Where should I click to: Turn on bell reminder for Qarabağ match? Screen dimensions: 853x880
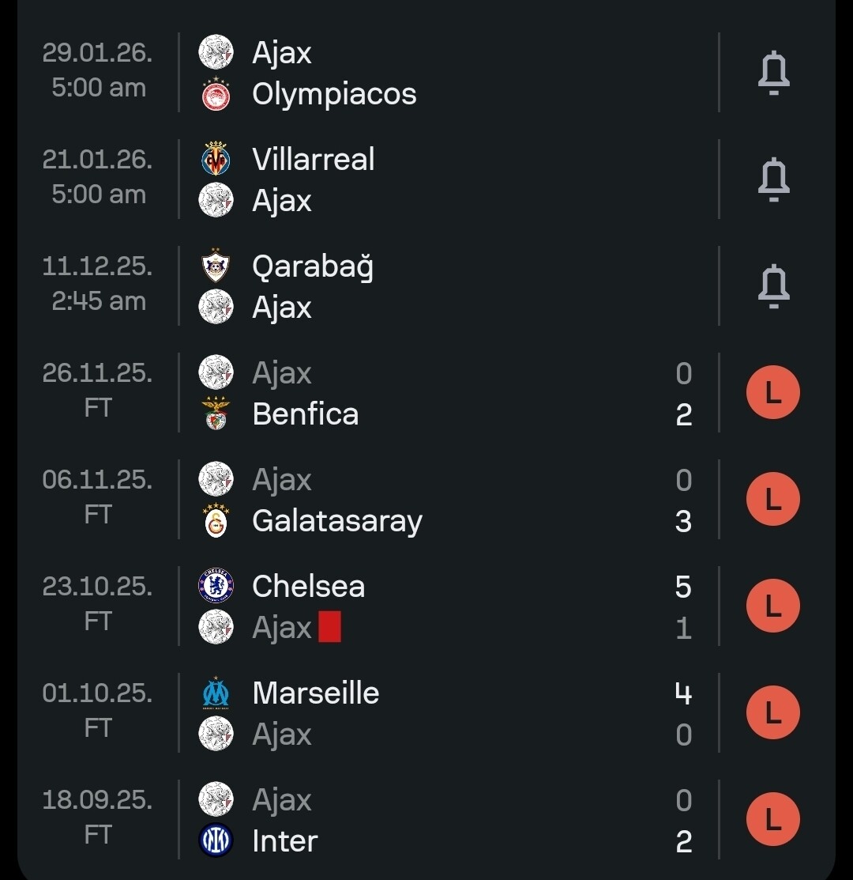773,286
